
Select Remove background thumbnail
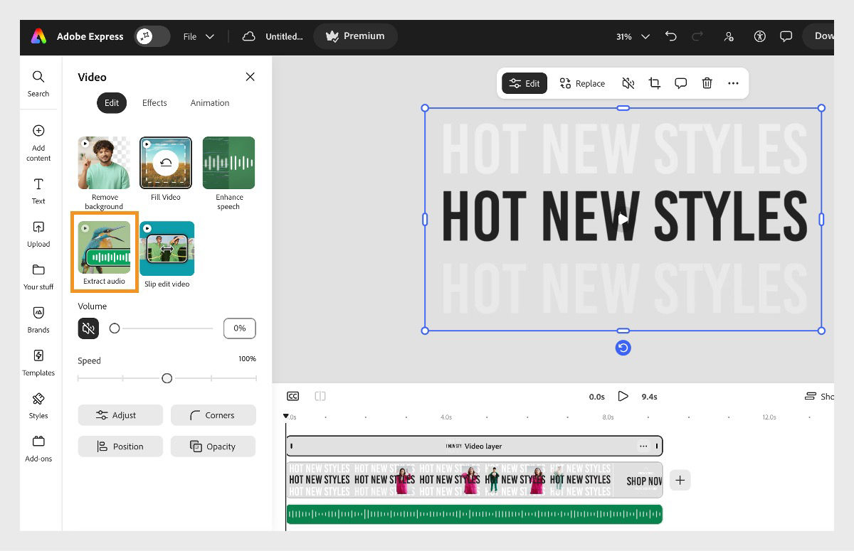[104, 163]
